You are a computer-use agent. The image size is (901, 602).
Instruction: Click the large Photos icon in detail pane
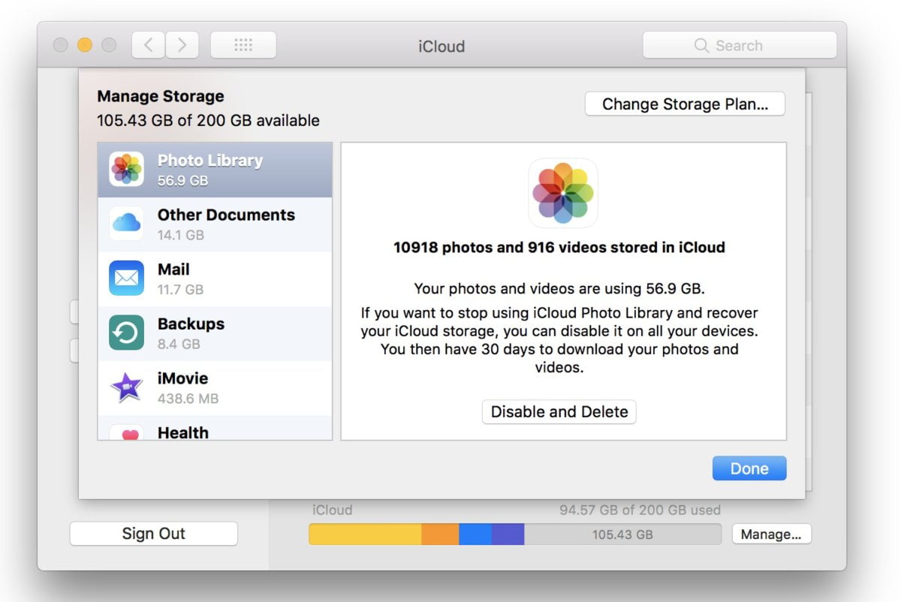pos(563,193)
